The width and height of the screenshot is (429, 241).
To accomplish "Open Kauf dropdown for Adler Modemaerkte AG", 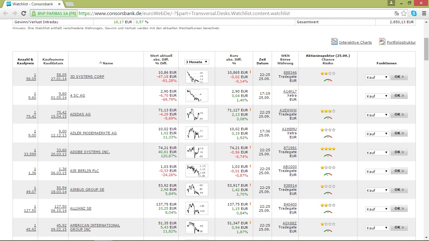I will coord(377,134).
